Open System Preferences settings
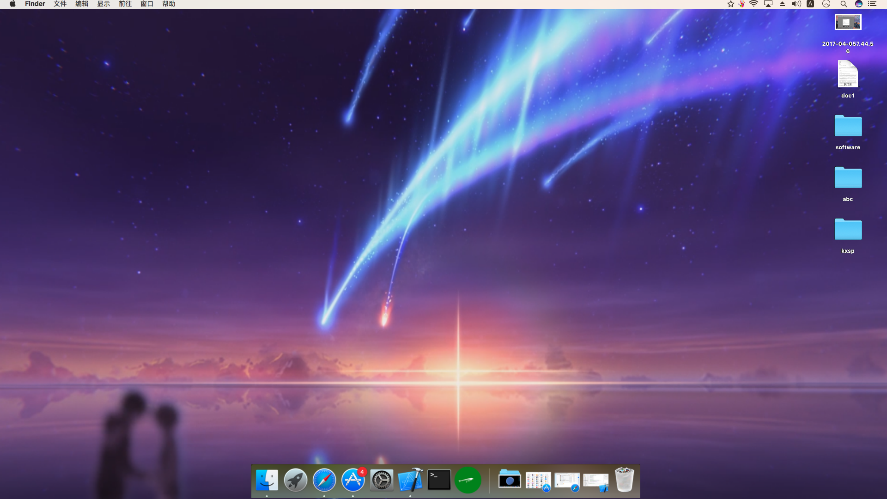Screen dimensions: 887x499 [x=381, y=481]
